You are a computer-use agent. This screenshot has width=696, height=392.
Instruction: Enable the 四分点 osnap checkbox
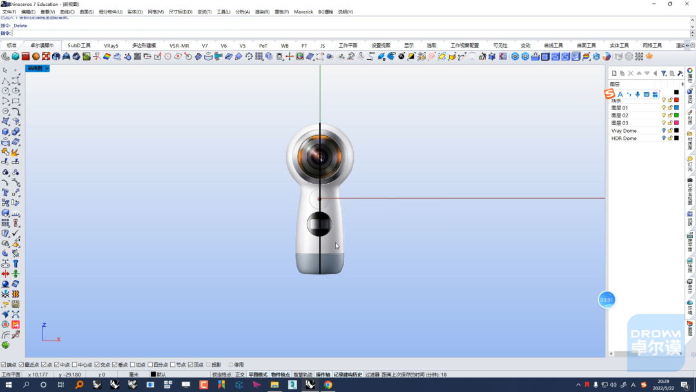tap(150, 365)
